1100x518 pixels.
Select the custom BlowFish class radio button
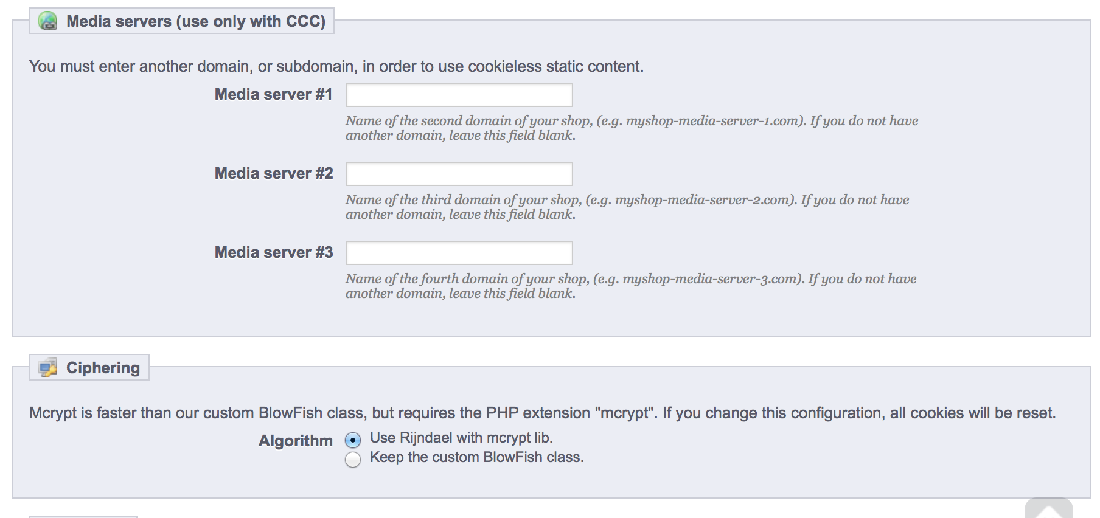pos(353,460)
